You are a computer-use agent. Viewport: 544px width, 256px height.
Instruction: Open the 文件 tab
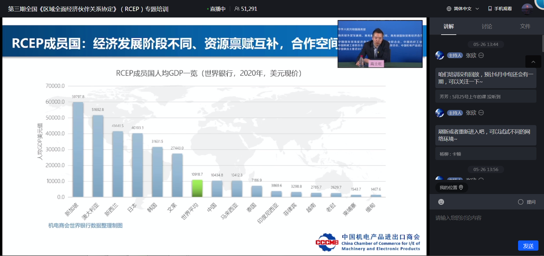525,26
